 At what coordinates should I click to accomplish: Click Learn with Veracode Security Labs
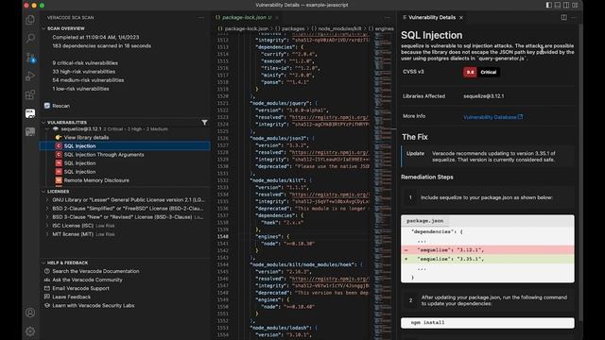pyautogui.click(x=94, y=305)
